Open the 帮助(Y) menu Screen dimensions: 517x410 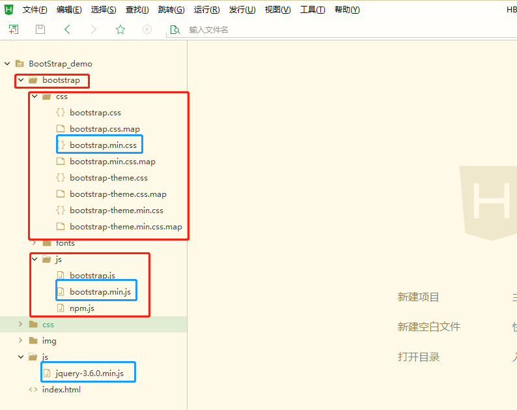(347, 10)
